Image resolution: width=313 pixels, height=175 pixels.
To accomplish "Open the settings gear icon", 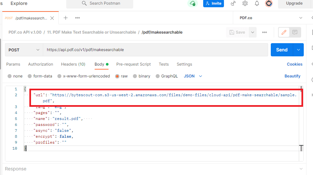I will 245,4.
